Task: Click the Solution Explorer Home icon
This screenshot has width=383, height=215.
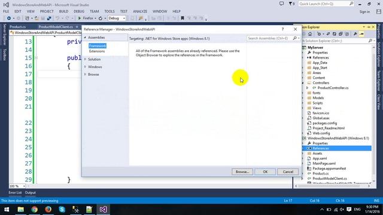Action: pyautogui.click(x=310, y=34)
